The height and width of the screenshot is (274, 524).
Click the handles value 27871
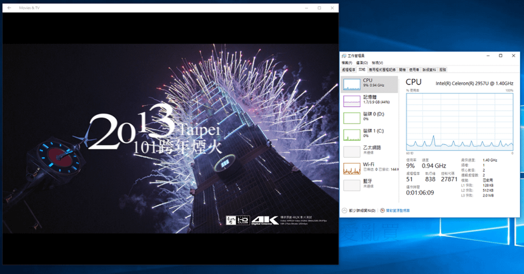[449, 179]
